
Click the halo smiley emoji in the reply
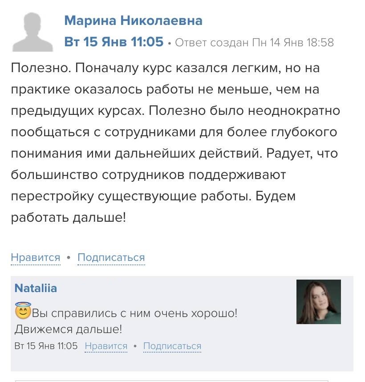tap(22, 311)
